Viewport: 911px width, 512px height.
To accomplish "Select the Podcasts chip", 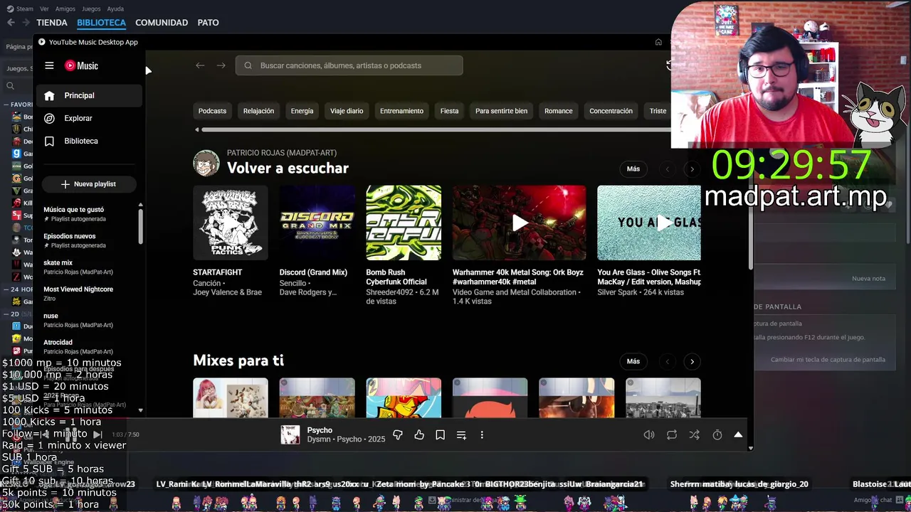I will [212, 111].
